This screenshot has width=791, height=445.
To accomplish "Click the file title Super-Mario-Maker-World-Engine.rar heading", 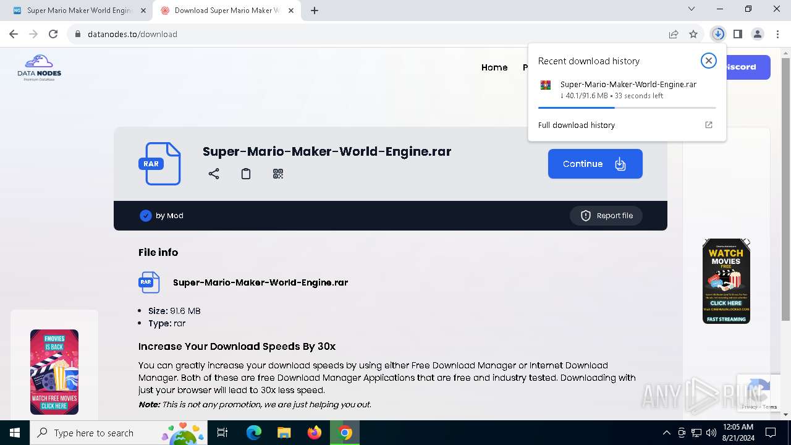I will tap(327, 151).
